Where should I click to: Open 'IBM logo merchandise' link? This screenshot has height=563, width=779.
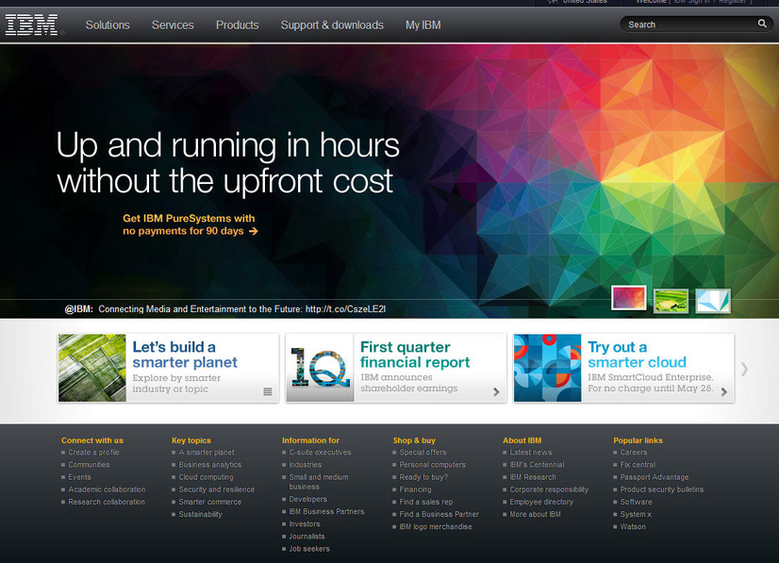point(436,527)
